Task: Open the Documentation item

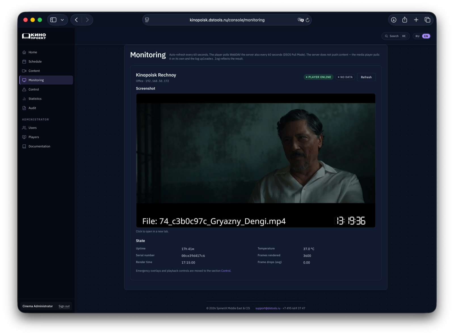Action: point(46,146)
